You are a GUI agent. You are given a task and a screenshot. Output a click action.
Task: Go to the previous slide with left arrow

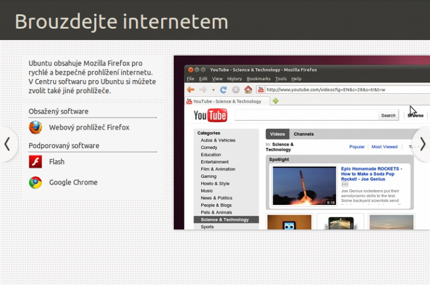(8, 144)
